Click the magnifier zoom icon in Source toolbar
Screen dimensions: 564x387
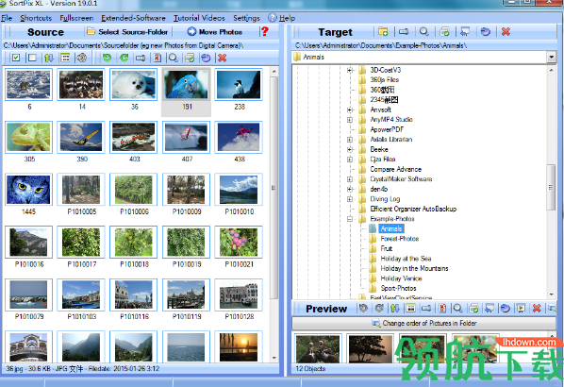(174, 58)
